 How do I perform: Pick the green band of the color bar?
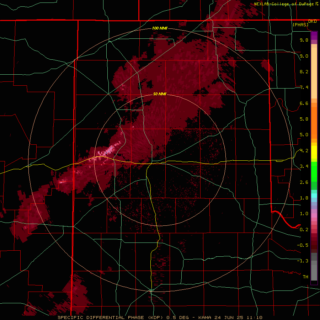[x=314, y=171]
